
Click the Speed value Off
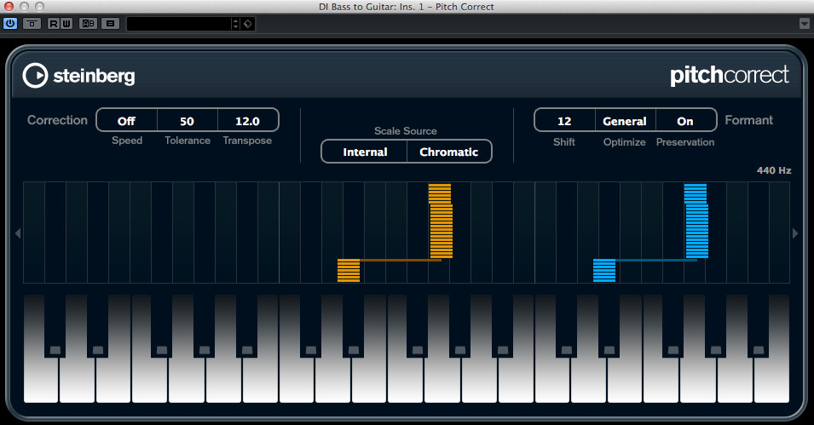coord(127,121)
